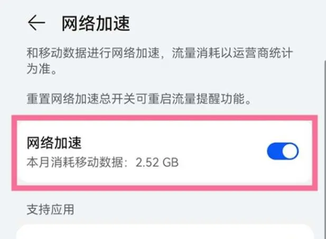The image size is (326, 239).
Task: Open the card below 支持应用
Action: tap(164, 232)
